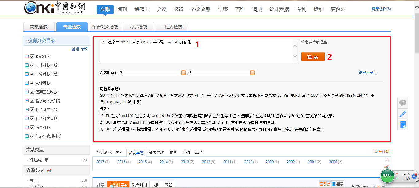Uncheck the 基础科学 category checkbox

tap(32, 56)
